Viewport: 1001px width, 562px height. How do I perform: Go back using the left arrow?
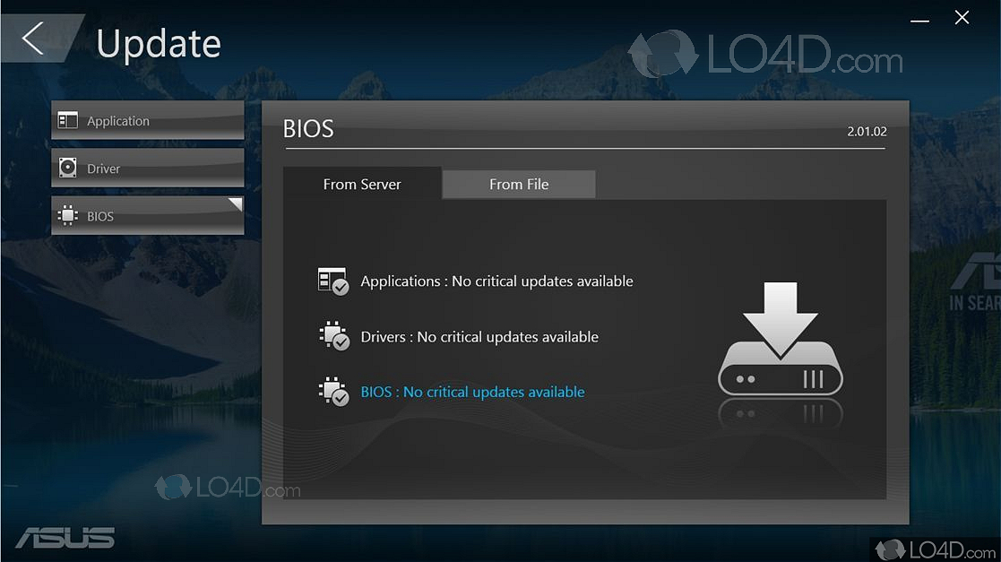tap(33, 38)
